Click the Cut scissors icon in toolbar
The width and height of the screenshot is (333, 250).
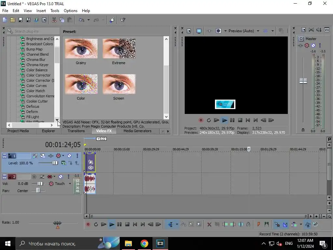click(x=54, y=20)
